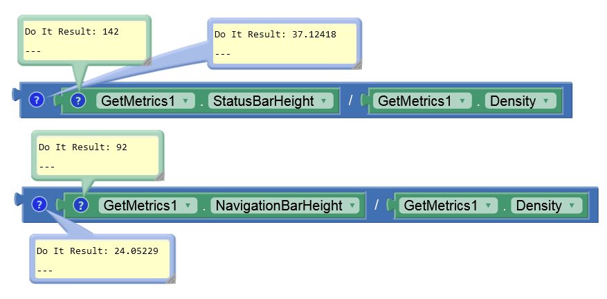The height and width of the screenshot is (299, 607).
Task: Click the resize handle of the 24.05229 bubble
Action: pyautogui.click(x=171, y=279)
